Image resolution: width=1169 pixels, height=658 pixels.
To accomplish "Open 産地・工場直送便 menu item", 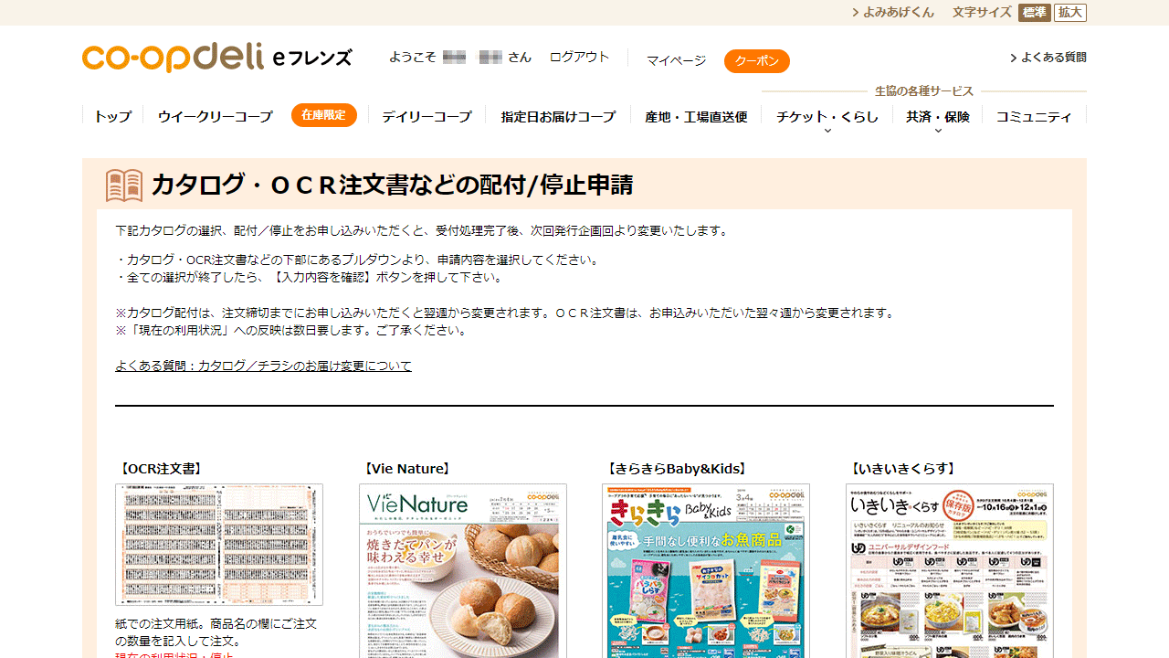I will click(696, 117).
